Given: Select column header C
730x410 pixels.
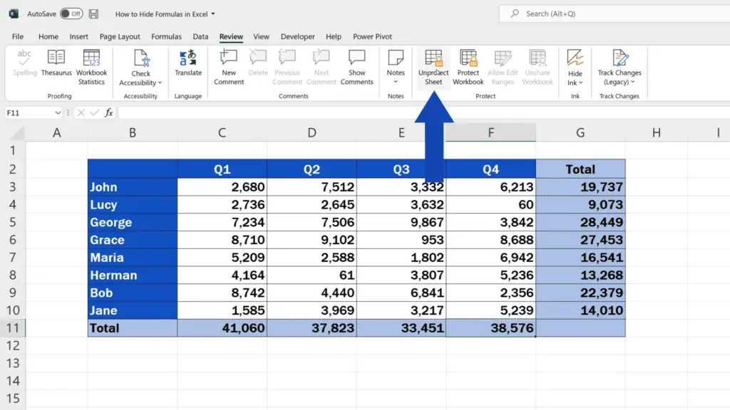Looking at the screenshot, I should [222, 133].
